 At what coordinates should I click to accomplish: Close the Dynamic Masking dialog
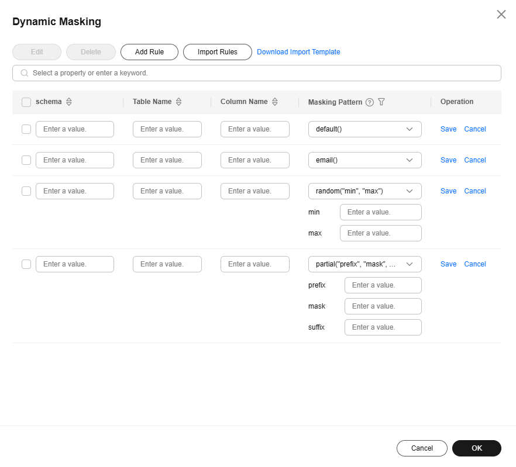tap(501, 15)
